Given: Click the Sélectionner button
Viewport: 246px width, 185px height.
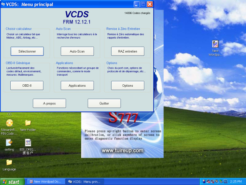Looking at the screenshot, I should pyautogui.click(x=27, y=51).
